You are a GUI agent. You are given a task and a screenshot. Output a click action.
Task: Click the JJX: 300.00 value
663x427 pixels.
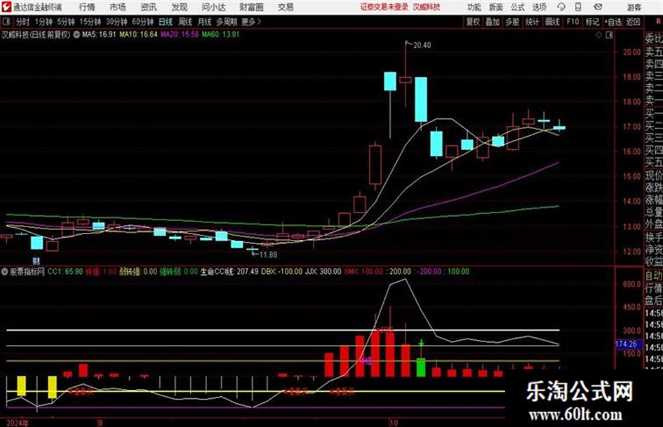click(x=323, y=271)
